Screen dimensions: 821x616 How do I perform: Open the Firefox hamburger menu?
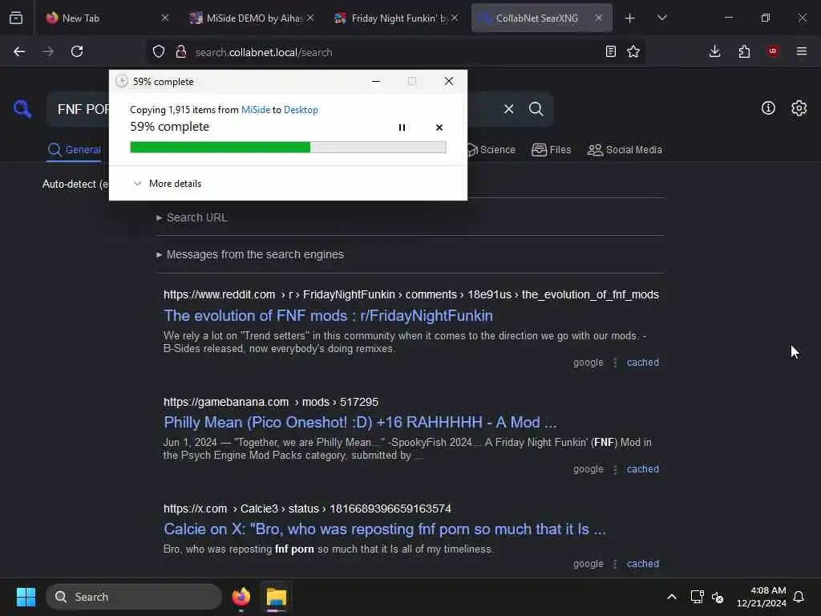tap(802, 51)
